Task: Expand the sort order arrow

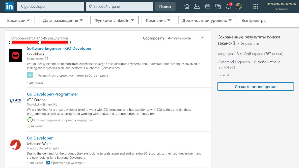Action: (x=203, y=38)
